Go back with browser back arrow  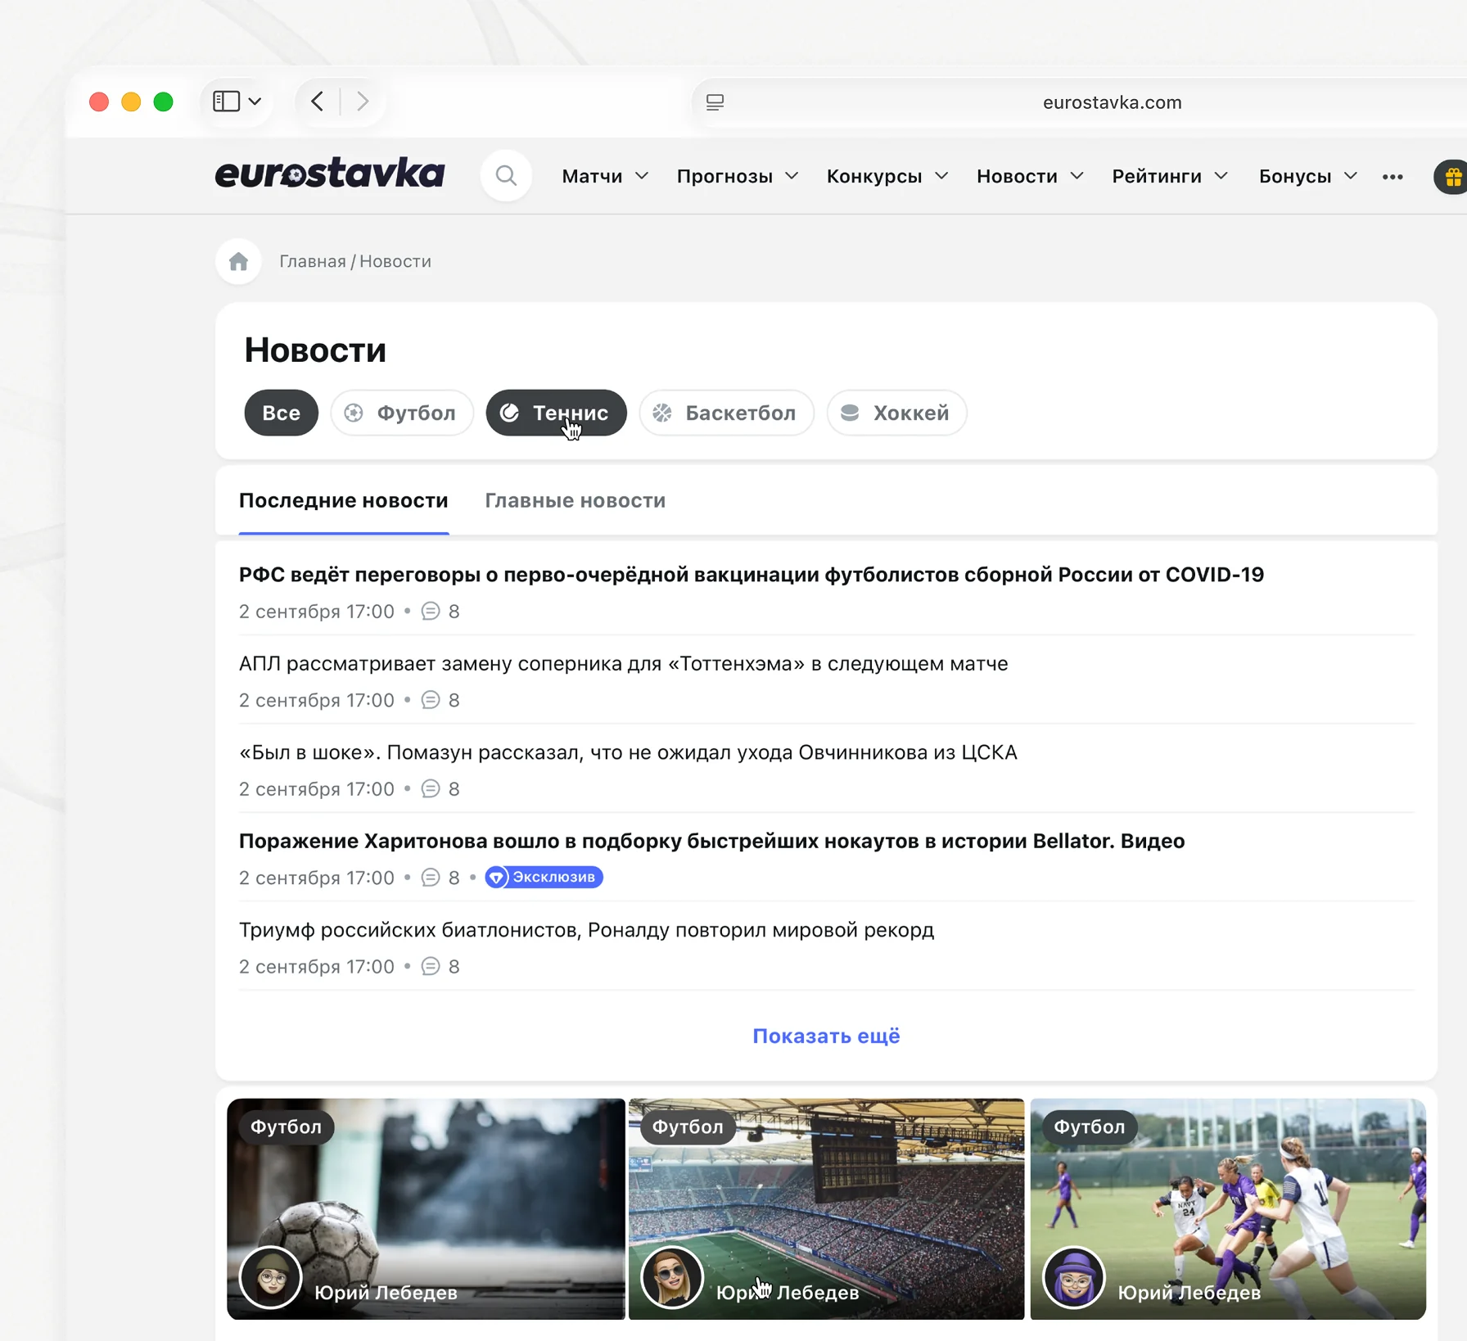(x=318, y=102)
